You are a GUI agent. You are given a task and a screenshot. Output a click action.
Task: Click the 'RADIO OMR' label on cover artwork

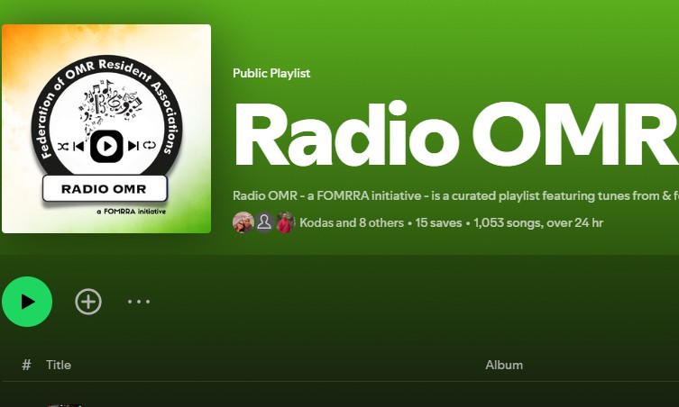[105, 189]
